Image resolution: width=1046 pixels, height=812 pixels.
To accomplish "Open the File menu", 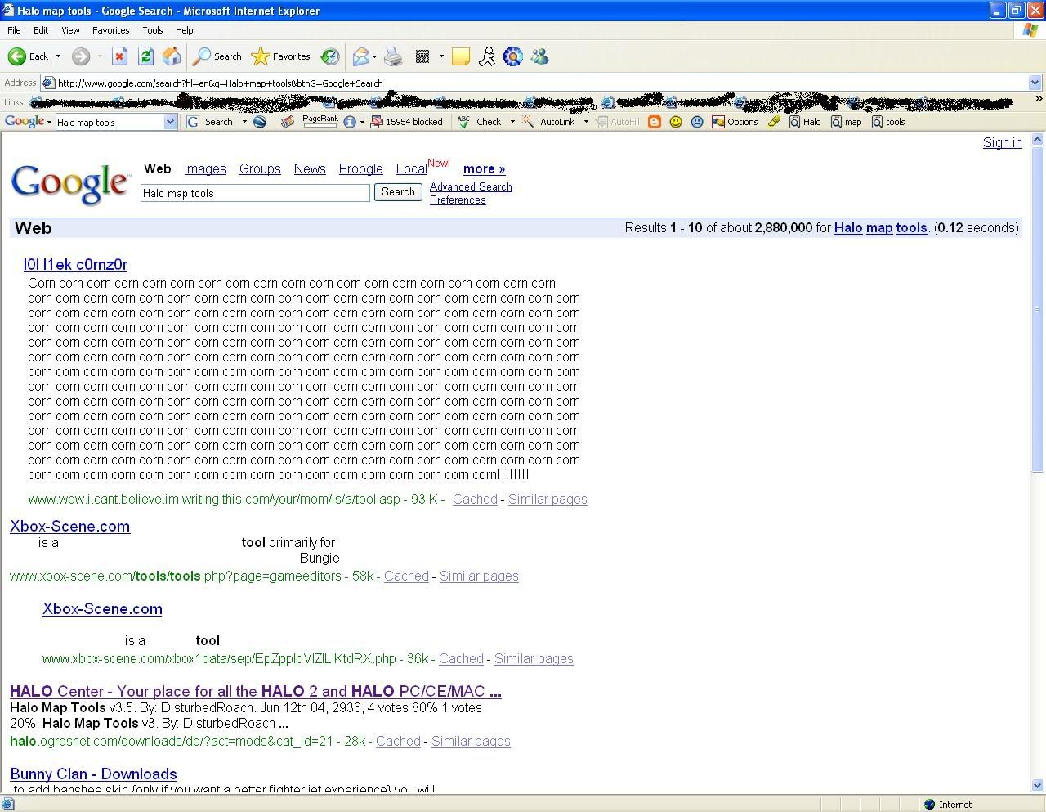I will click(14, 30).
